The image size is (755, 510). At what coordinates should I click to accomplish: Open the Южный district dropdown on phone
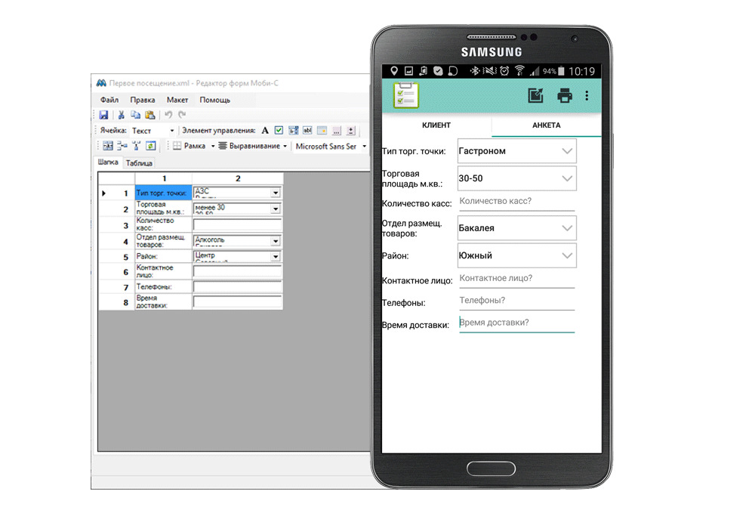pyautogui.click(x=516, y=255)
